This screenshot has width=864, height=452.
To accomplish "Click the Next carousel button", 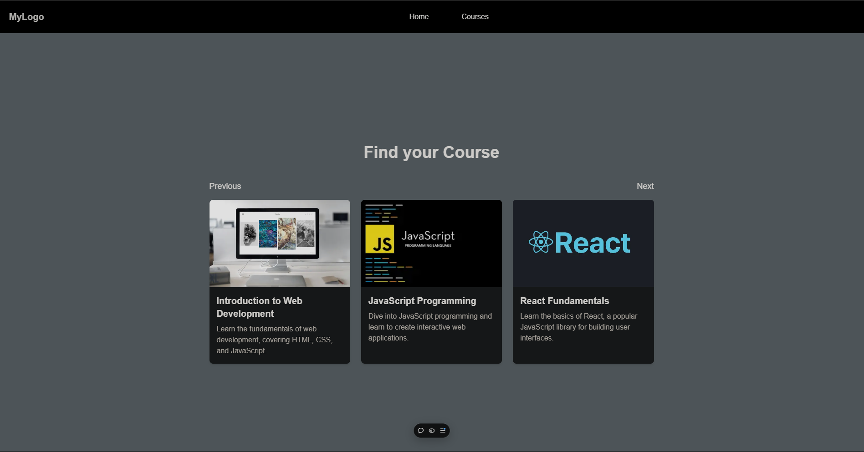I will (x=645, y=186).
